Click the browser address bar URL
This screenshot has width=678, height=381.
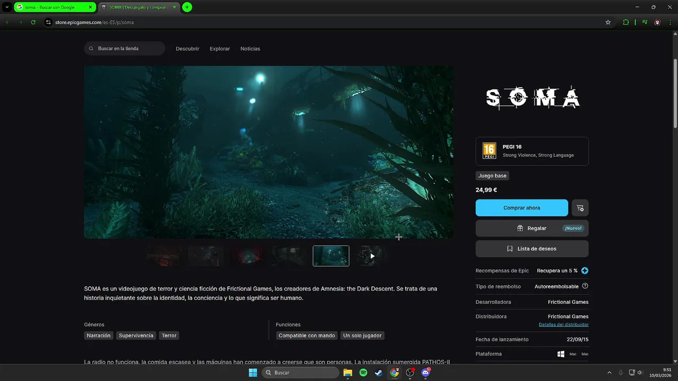(94, 22)
